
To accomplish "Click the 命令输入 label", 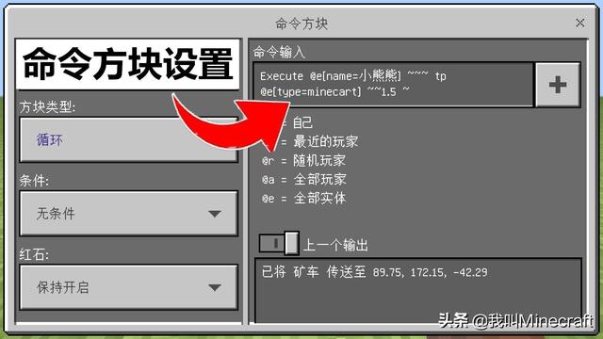I will (x=279, y=53).
